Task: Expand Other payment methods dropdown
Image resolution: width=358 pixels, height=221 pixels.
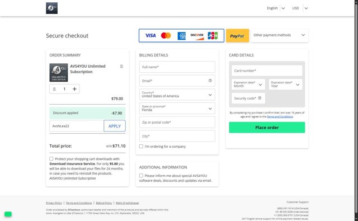Action: pos(280,35)
